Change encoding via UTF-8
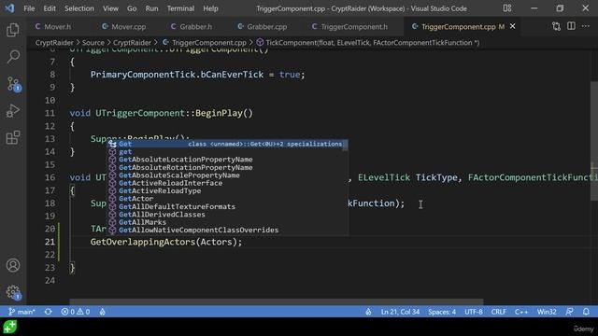This screenshot has width=598, height=336. coord(474,312)
